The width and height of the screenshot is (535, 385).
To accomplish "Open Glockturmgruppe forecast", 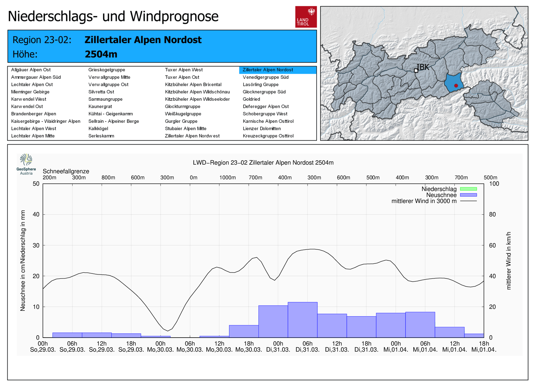I will [x=183, y=107].
